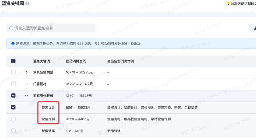Click the 预估消耗空间 column header
Viewport: 256px width, 139px height.
tap(76, 61)
